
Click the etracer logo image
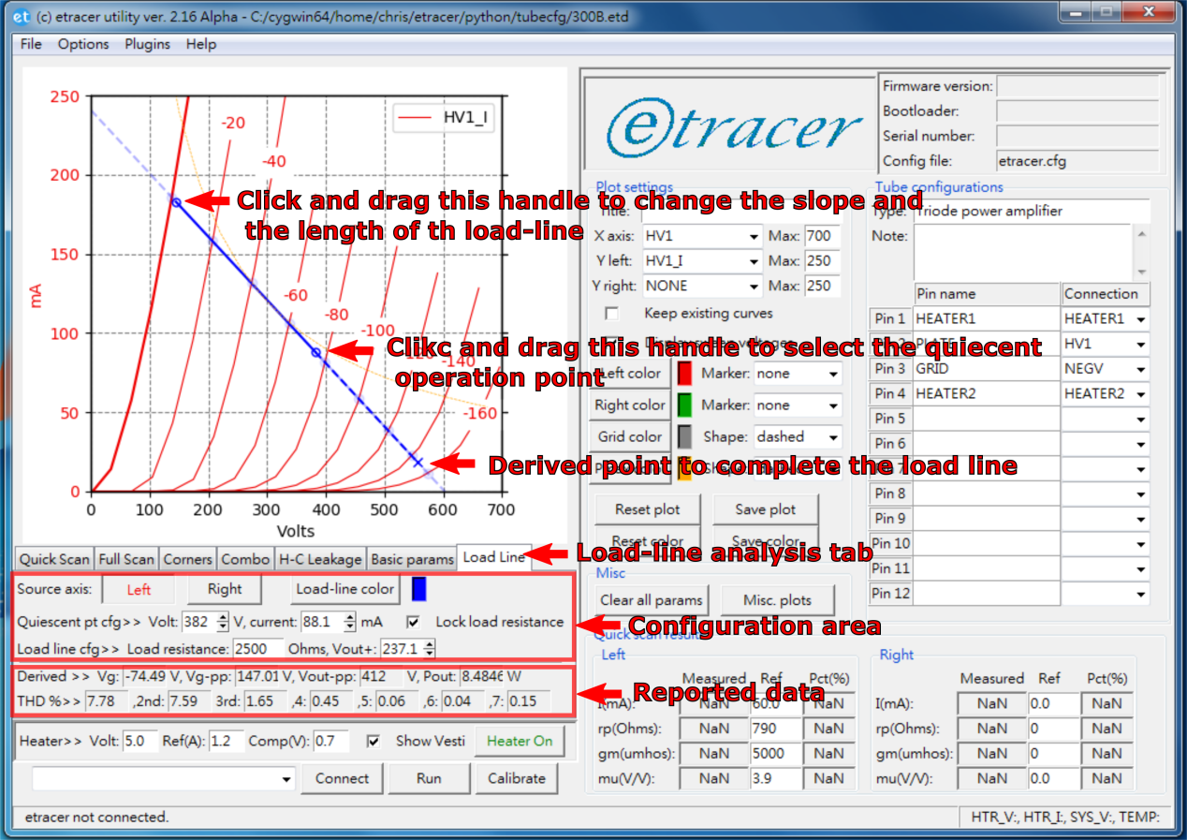click(731, 126)
